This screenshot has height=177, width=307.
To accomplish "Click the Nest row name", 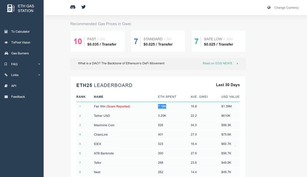I will [97, 172].
